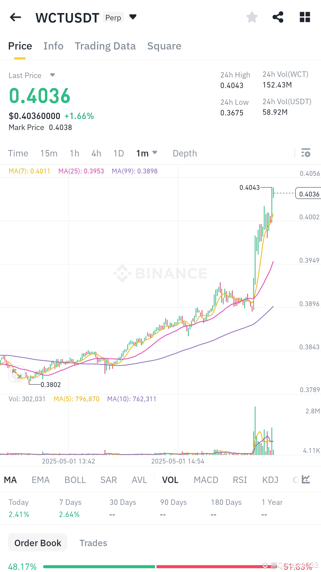Switch to the Trades tab
321x572 pixels.
point(93,543)
